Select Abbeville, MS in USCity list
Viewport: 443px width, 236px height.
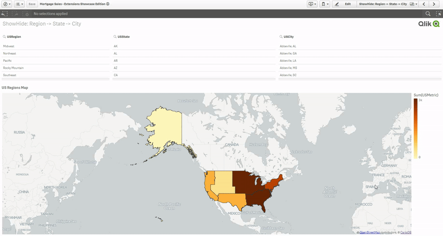[359, 68]
